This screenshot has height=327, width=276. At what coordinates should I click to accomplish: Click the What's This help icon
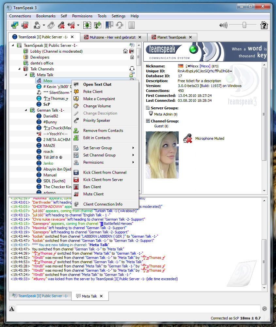[x=264, y=25]
